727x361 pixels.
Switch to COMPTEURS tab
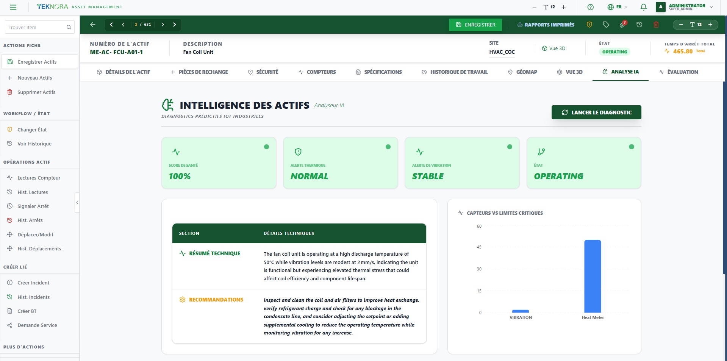pos(317,72)
